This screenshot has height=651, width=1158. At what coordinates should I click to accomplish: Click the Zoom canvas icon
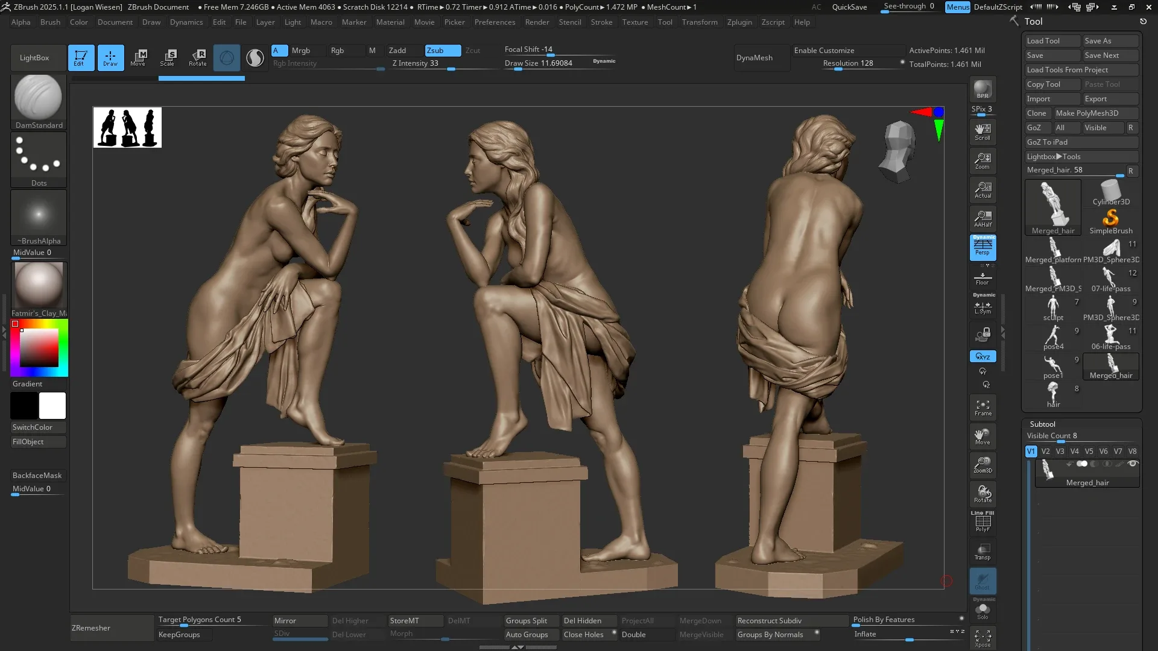[982, 161]
